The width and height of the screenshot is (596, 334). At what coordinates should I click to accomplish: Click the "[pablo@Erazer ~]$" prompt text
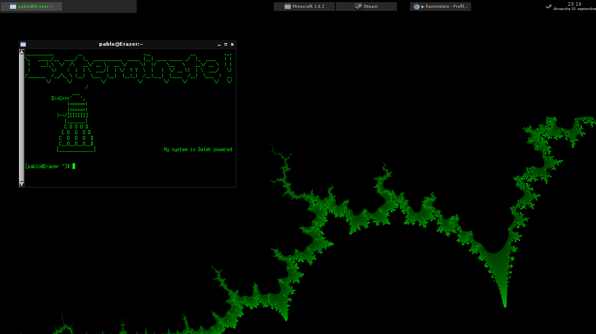[x=48, y=166]
